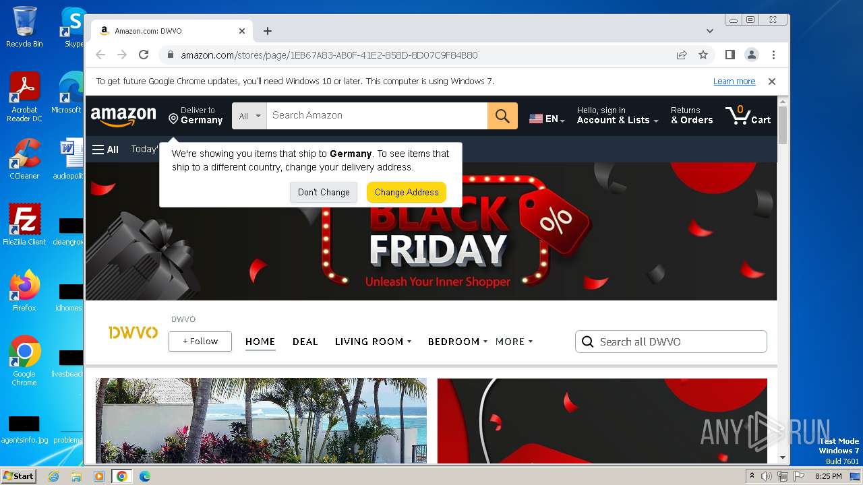This screenshot has height=485, width=863.
Task: Bookmark this tab with the star icon
Action: point(703,55)
